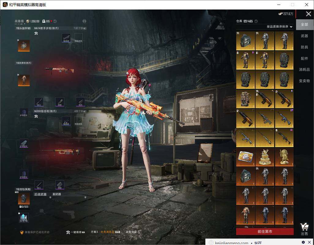Open the equipped 7级头盔 helmet slot
The width and height of the screenshot is (314, 245).
point(24,45)
